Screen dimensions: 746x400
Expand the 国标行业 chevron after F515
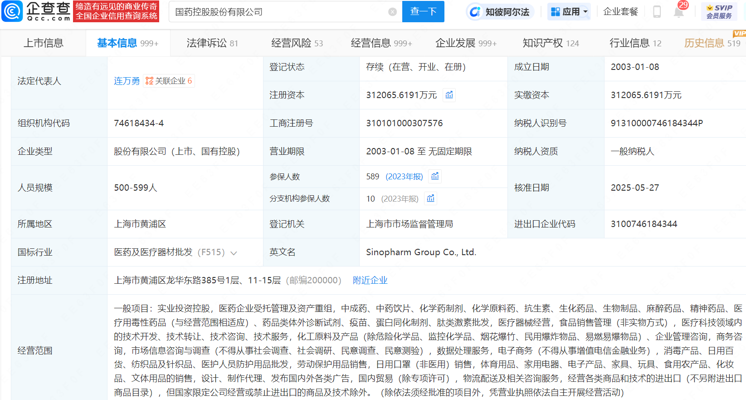[x=234, y=253]
